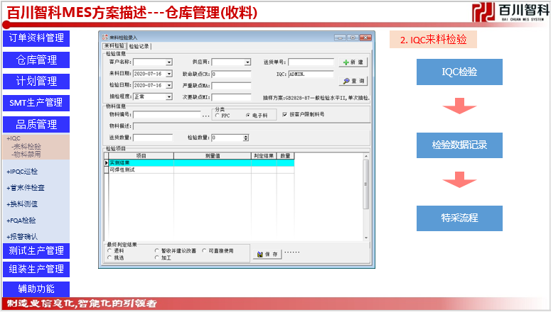
Task: Select the 暂收并建议改善 option
Action: point(156,250)
